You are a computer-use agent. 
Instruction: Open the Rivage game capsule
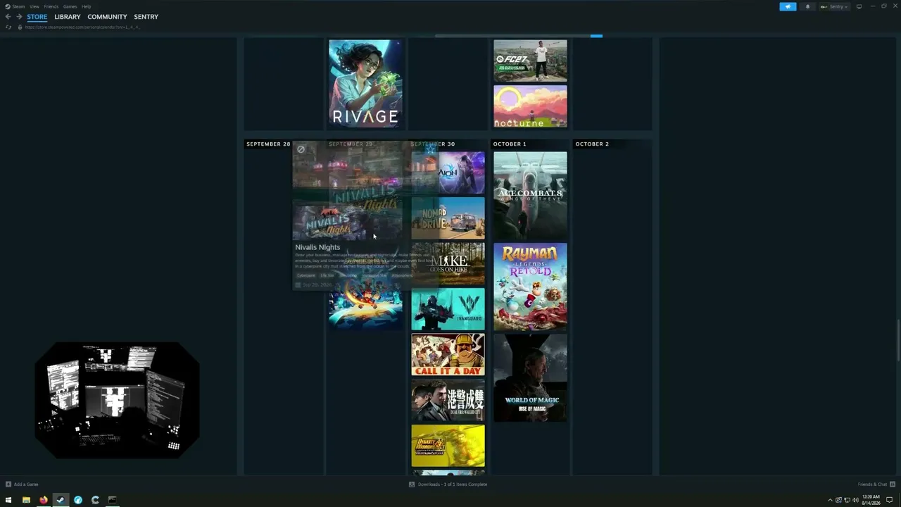coord(366,83)
